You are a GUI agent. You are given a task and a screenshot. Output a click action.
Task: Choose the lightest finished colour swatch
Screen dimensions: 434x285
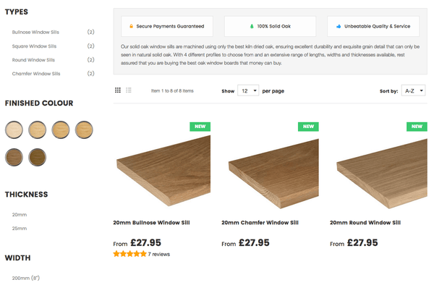pyautogui.click(x=14, y=129)
